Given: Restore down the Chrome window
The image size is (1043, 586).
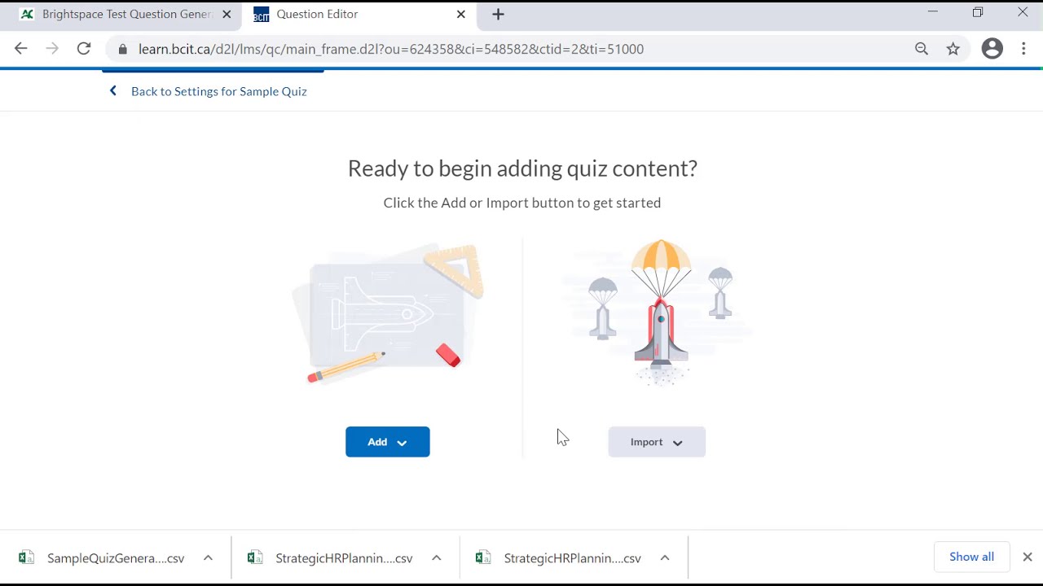Looking at the screenshot, I should [978, 12].
